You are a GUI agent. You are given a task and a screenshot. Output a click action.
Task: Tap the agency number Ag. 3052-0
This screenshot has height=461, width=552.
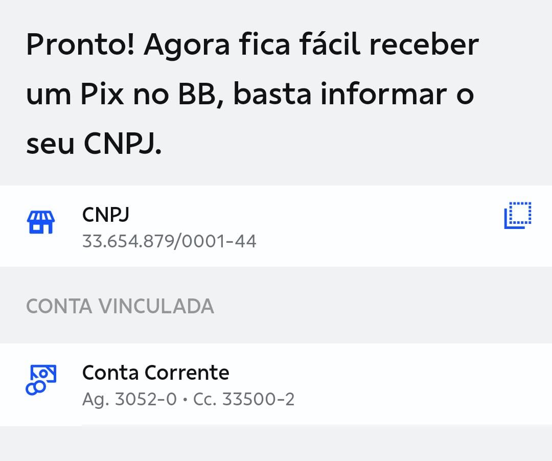pos(129,399)
